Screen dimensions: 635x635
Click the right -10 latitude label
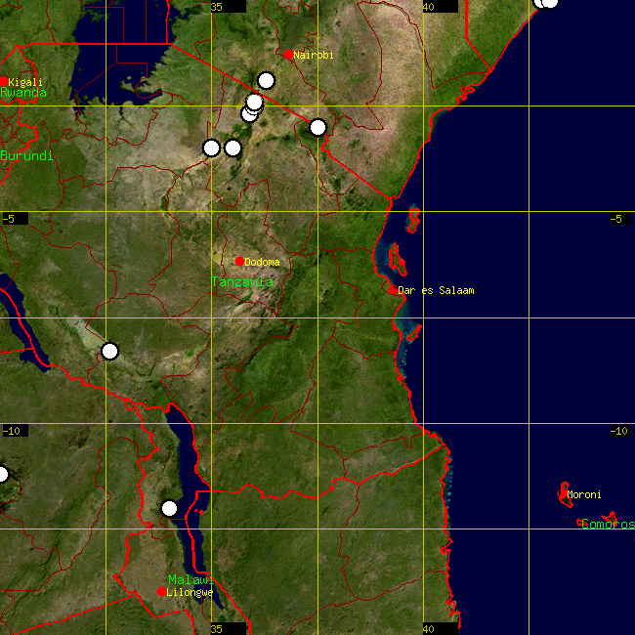click(x=620, y=431)
